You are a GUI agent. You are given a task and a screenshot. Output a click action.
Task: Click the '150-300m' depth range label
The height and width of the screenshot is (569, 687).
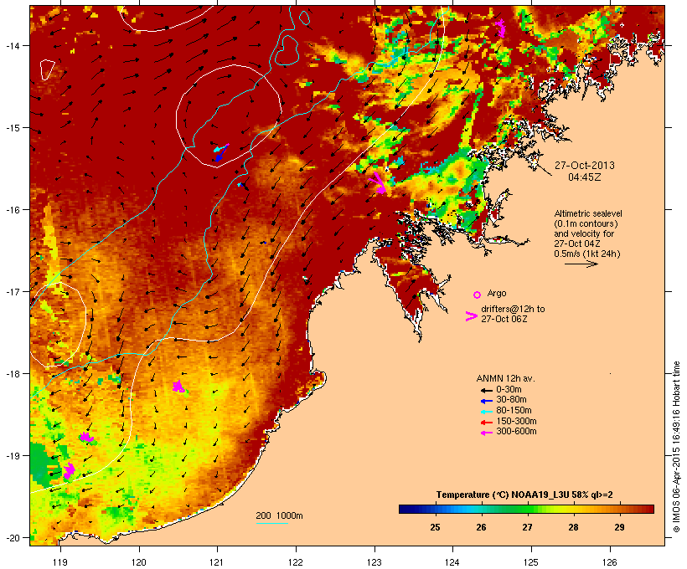pyautogui.click(x=516, y=421)
